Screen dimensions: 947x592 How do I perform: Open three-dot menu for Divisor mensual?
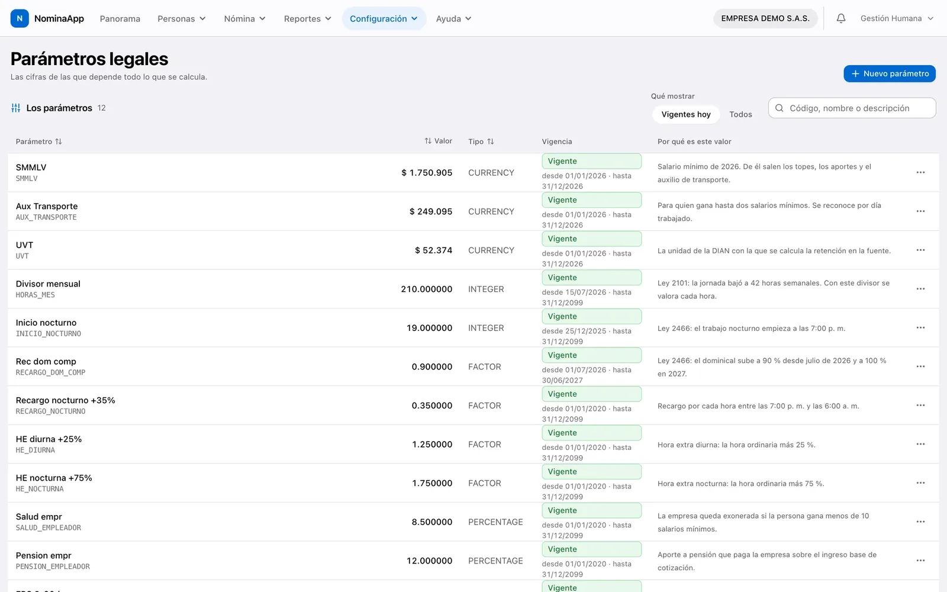click(x=920, y=289)
